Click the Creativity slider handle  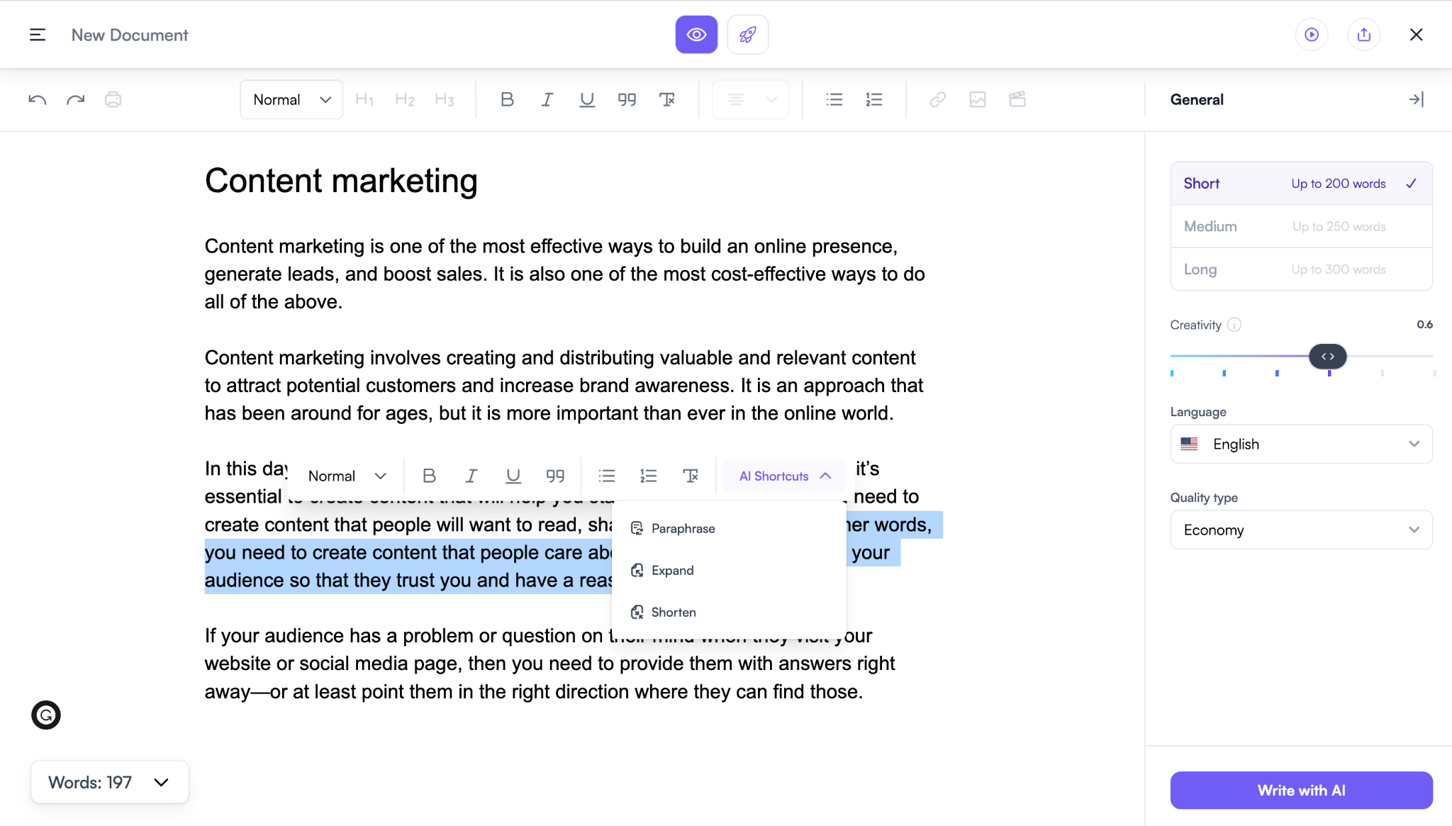tap(1328, 356)
